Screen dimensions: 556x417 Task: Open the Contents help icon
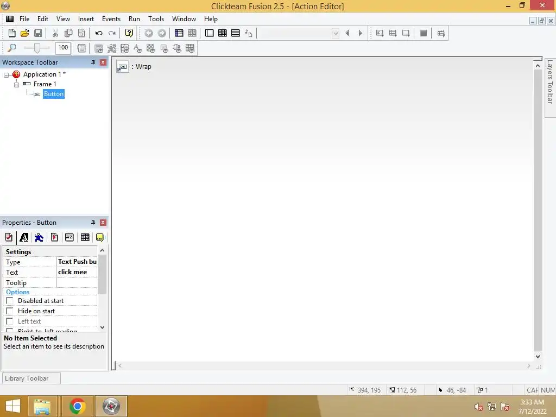click(129, 33)
